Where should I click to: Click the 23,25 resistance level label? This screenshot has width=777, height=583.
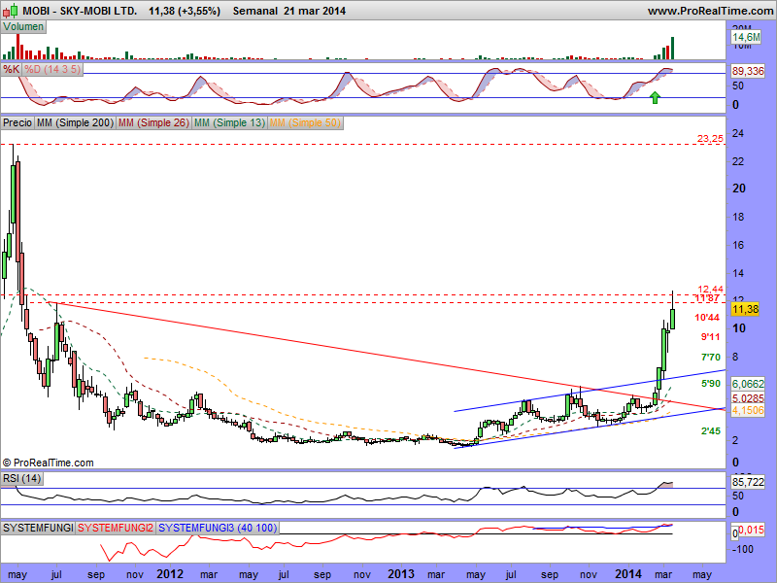click(x=710, y=140)
